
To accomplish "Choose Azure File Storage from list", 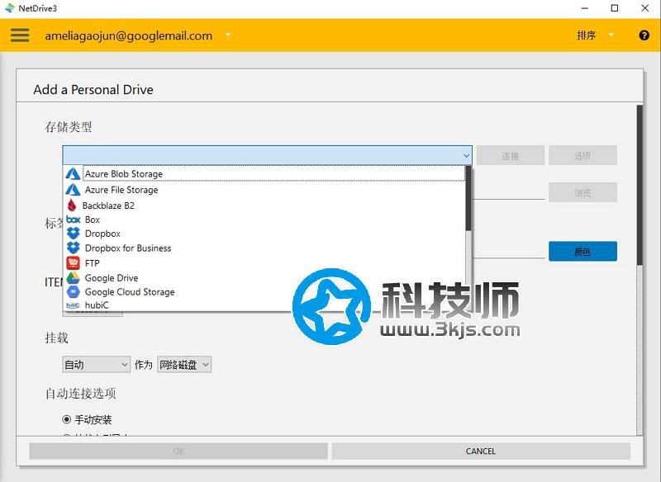I will click(x=121, y=190).
